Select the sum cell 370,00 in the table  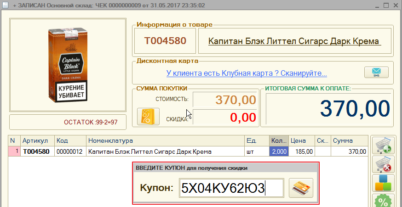point(349,151)
